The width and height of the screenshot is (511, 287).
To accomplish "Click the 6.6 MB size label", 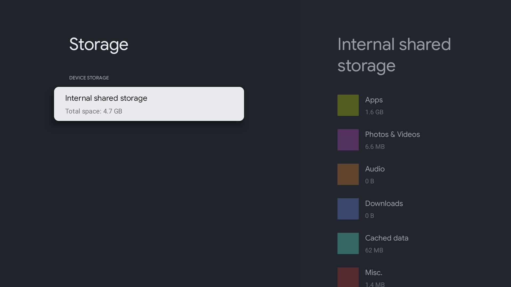I will pyautogui.click(x=375, y=146).
